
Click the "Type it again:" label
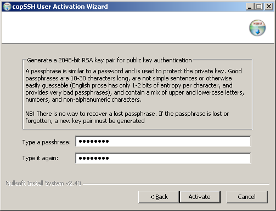click(40, 158)
